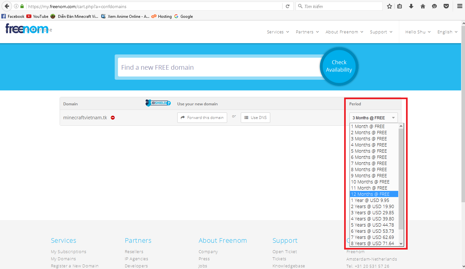Remove minecraftvietnam.tk with the red icon
465x269 pixels.
113,118
